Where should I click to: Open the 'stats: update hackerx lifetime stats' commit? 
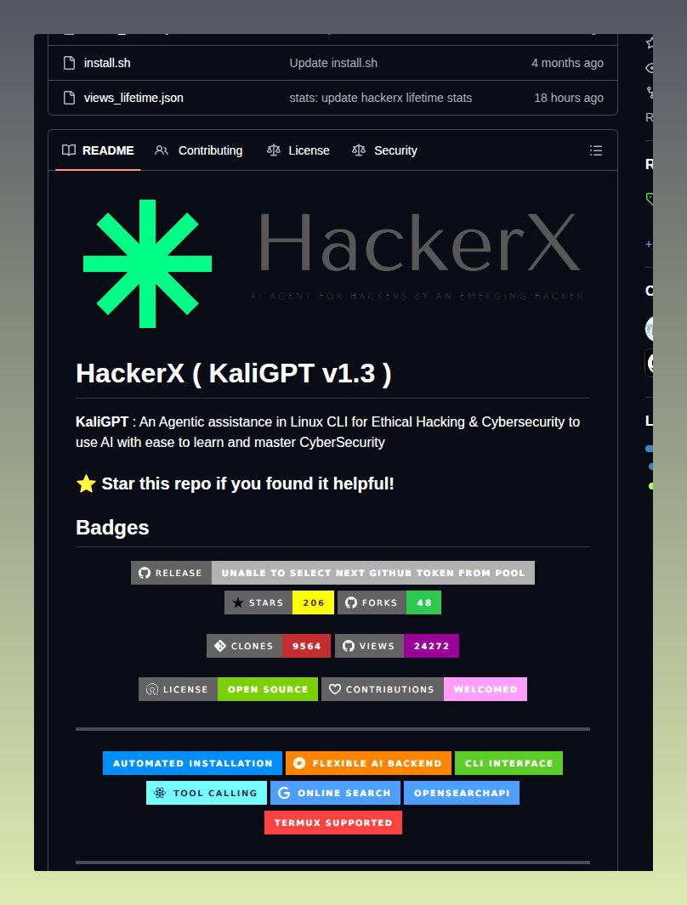tap(380, 98)
